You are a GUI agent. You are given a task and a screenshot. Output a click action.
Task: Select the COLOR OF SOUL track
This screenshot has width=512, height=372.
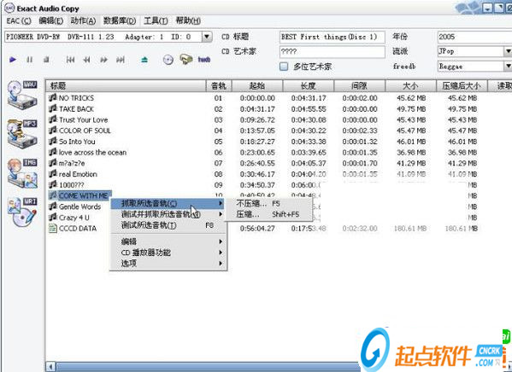pyautogui.click(x=85, y=131)
